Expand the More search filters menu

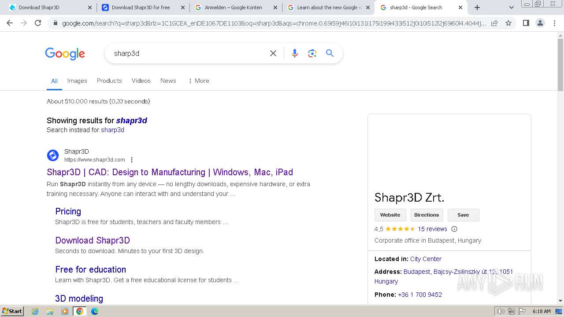(x=198, y=81)
